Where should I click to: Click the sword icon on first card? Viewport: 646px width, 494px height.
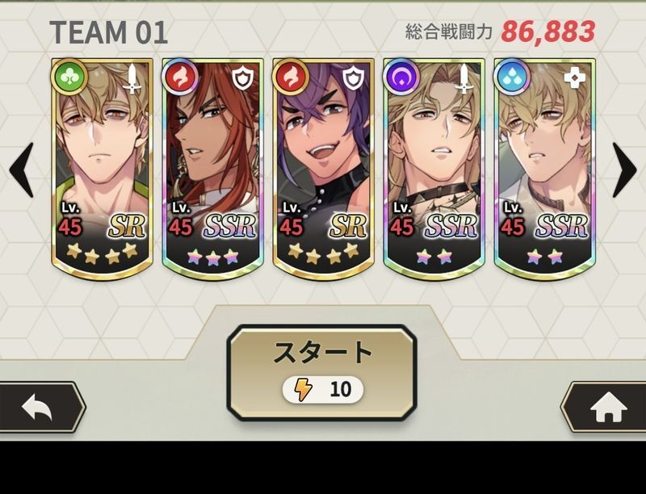(x=132, y=78)
